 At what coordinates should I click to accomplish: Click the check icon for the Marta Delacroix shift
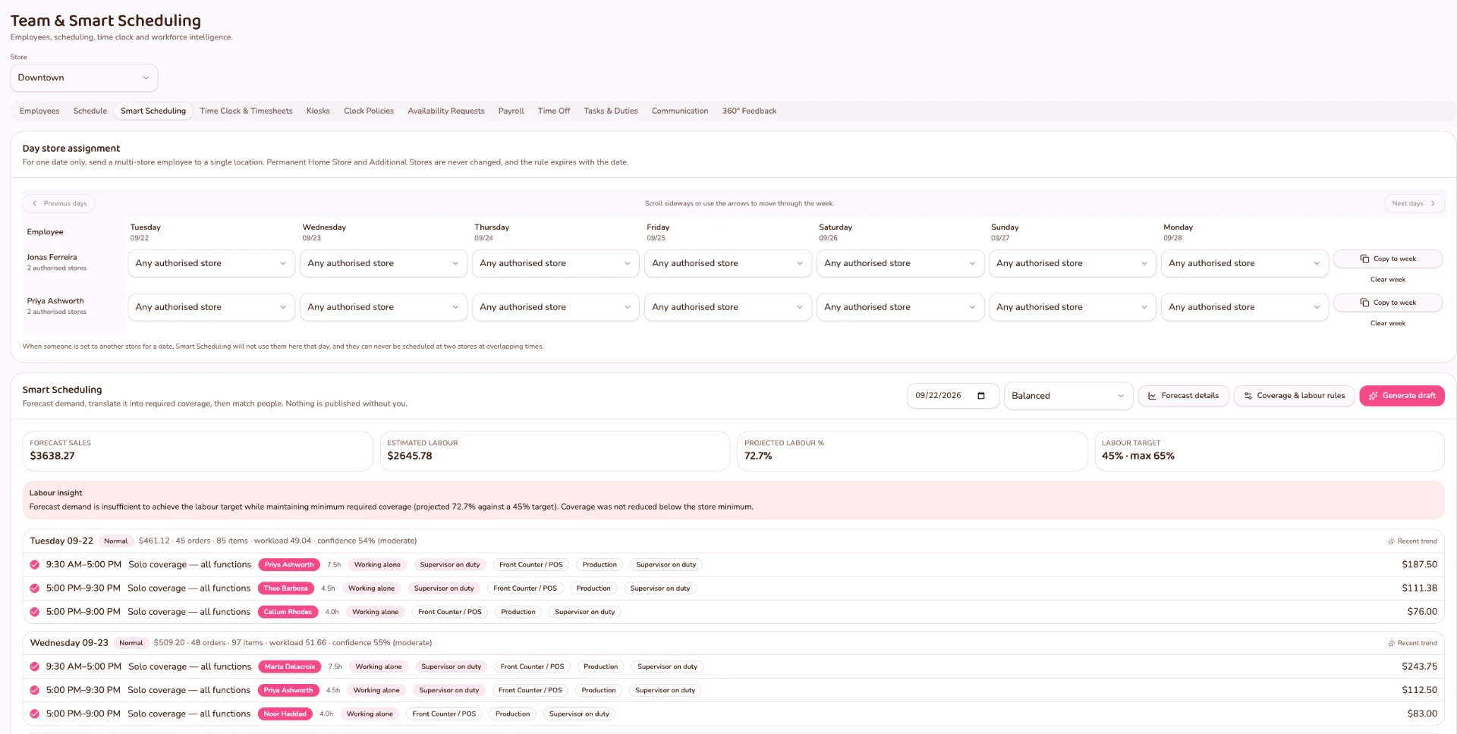pyautogui.click(x=35, y=667)
